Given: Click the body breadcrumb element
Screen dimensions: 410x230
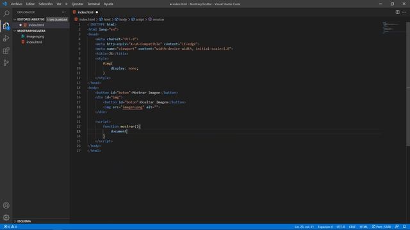Looking at the screenshot, I should [121, 20].
